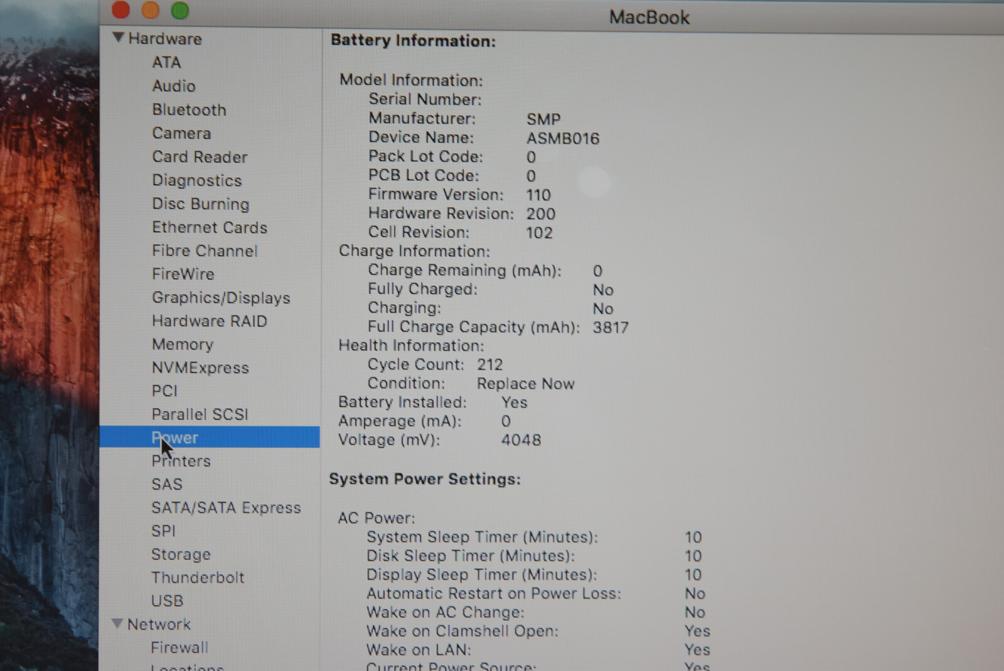This screenshot has height=671, width=1004.
Task: Click the device name ASMB016
Action: [563, 138]
